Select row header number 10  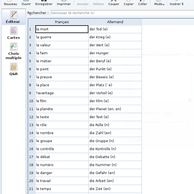[32, 101]
